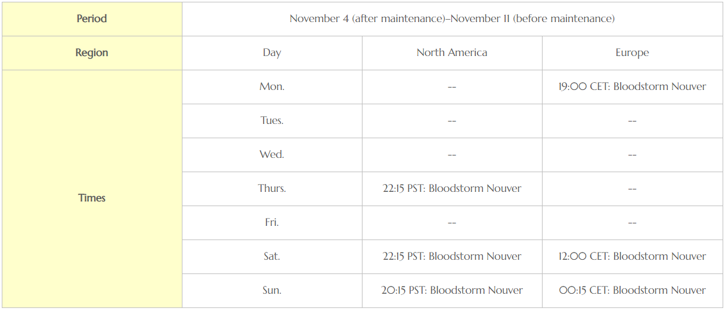Select the November 4–November 11 period text
This screenshot has width=725, height=311.
coord(452,19)
